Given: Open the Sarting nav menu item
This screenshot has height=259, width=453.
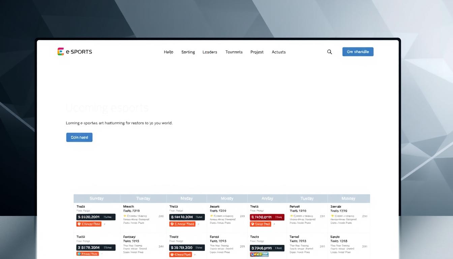Looking at the screenshot, I should 188,52.
